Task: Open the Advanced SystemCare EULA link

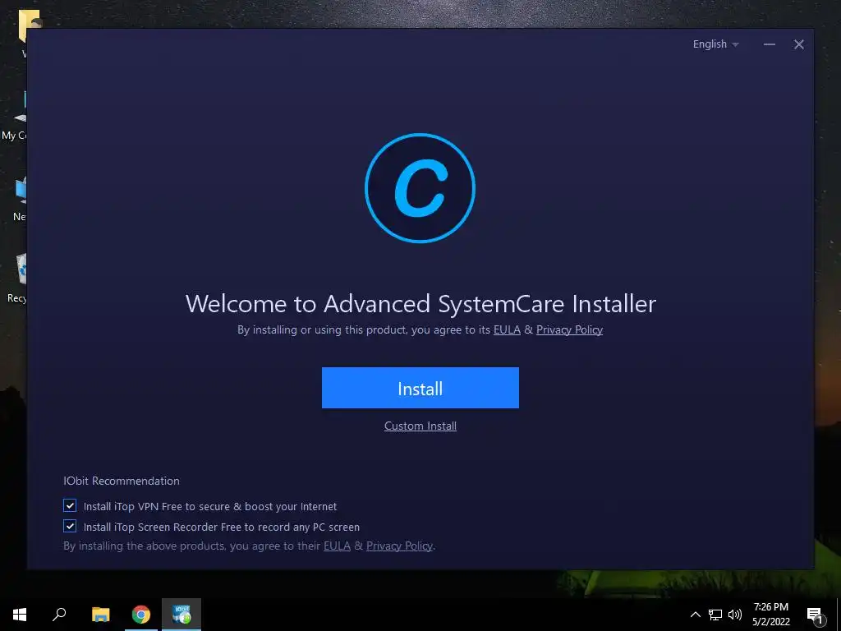Action: pyautogui.click(x=507, y=329)
